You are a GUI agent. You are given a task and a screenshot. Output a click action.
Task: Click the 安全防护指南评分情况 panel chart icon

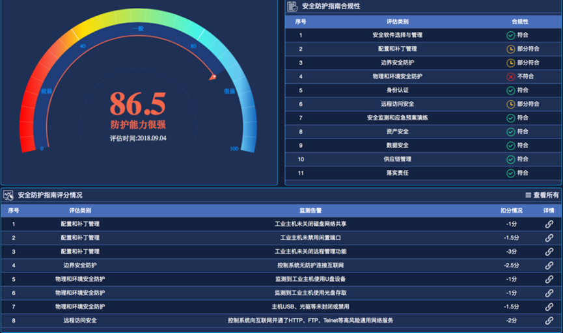point(8,195)
